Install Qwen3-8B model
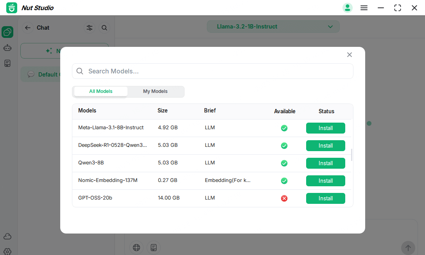425x255 pixels. coord(326,163)
